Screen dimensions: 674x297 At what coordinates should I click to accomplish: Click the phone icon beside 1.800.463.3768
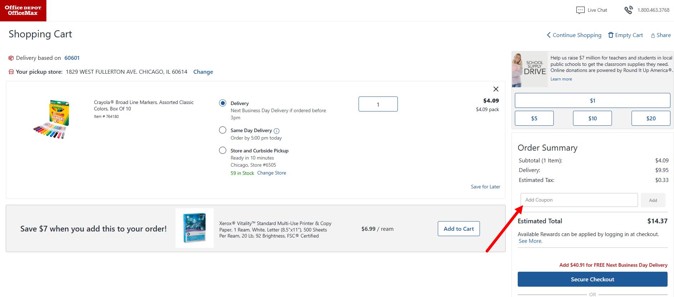(628, 10)
